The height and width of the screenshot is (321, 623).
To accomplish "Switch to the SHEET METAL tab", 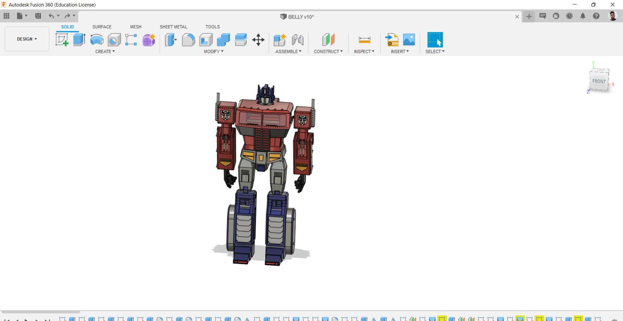I will click(173, 27).
